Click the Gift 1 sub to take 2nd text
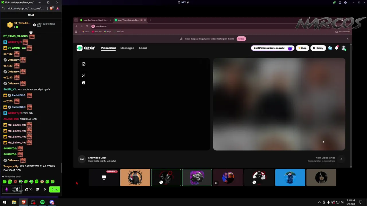Image resolution: width=367 pixels, height=206 pixels. (x=46, y=25)
